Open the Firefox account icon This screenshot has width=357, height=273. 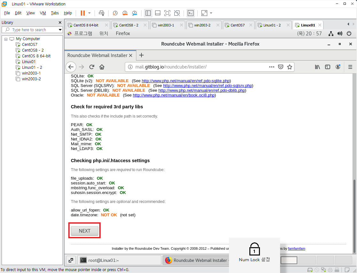click(x=338, y=67)
